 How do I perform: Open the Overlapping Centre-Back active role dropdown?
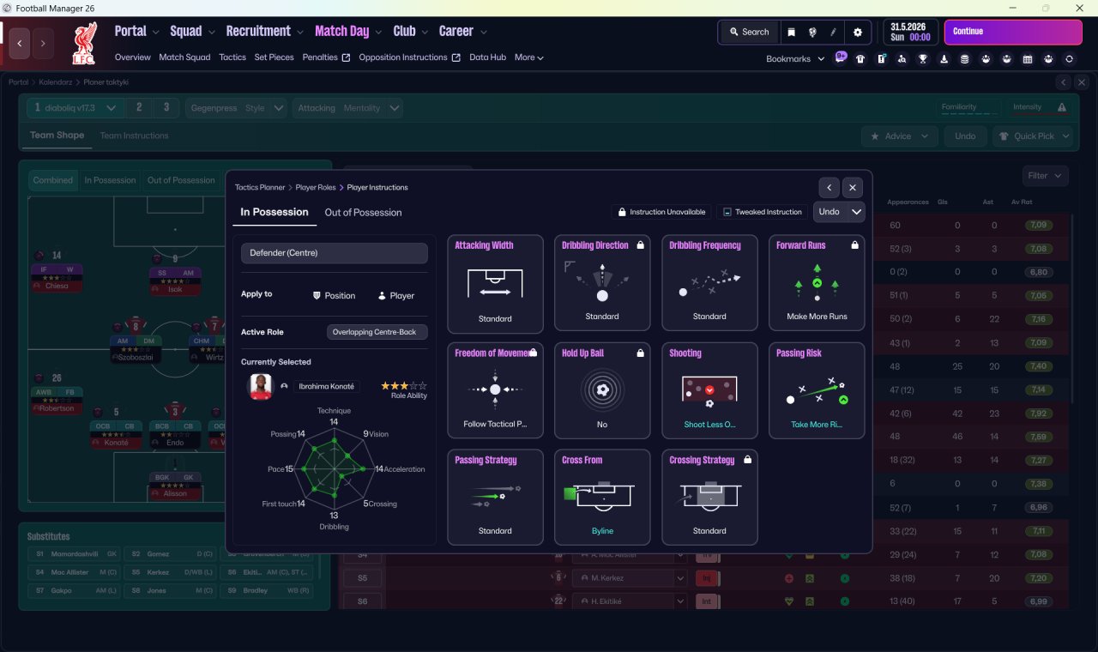377,332
